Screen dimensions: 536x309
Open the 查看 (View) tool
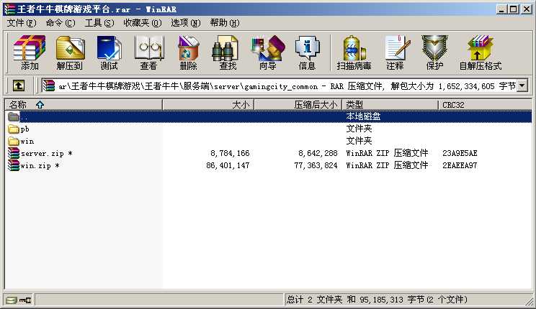(148, 52)
